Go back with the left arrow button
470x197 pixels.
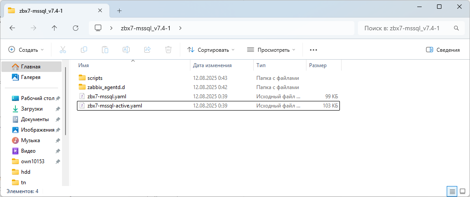(x=12, y=28)
